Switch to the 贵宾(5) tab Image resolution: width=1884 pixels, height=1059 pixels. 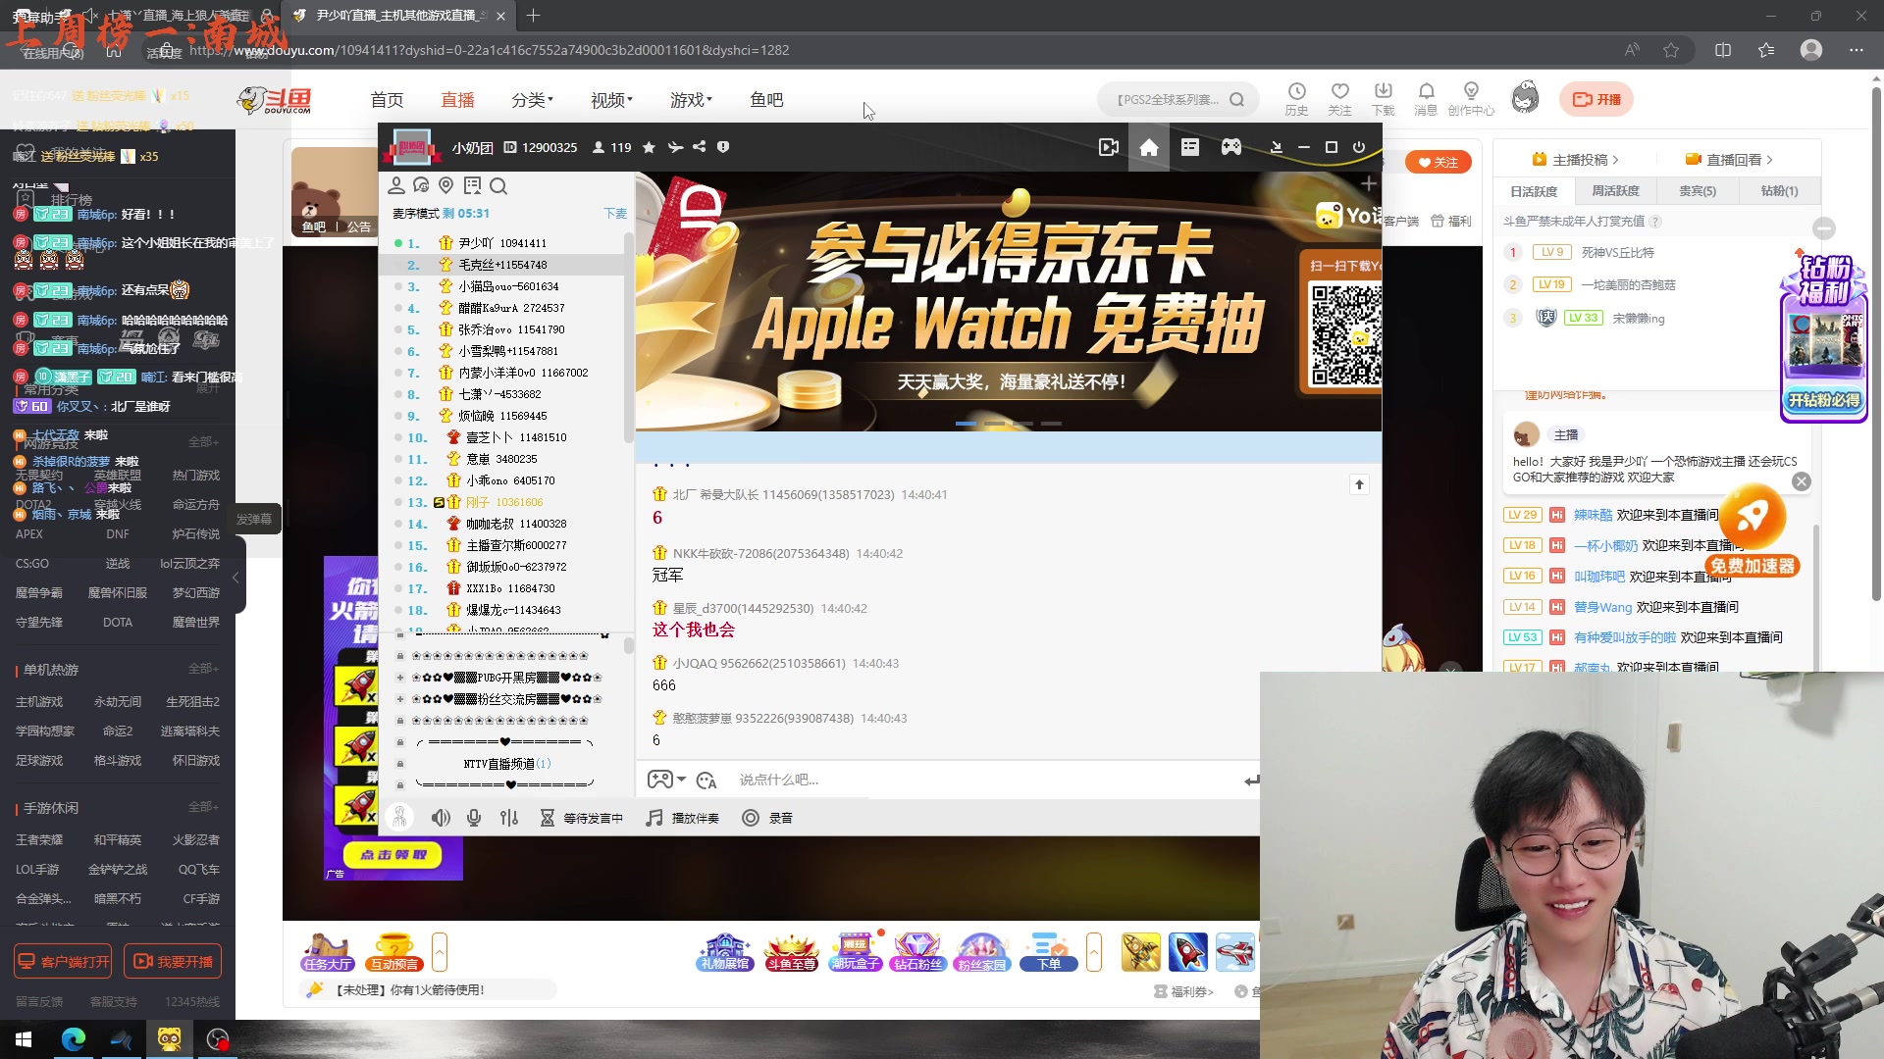click(x=1698, y=191)
